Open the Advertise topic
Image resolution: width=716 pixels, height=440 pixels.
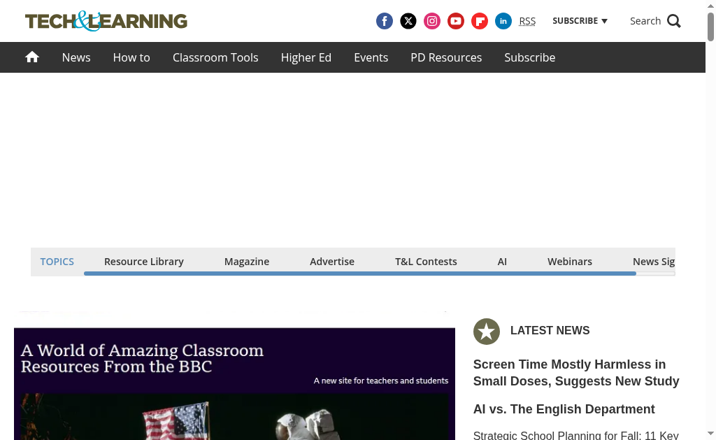coord(332,262)
